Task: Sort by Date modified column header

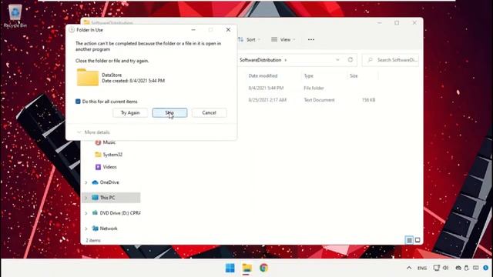Action: 263,75
